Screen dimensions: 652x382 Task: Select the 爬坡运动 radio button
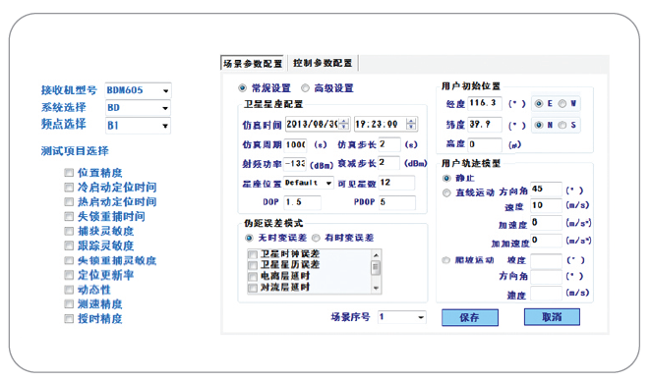(446, 260)
